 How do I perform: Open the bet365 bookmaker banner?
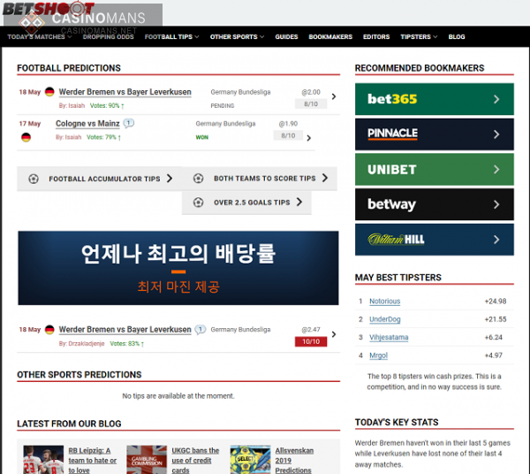click(435, 99)
